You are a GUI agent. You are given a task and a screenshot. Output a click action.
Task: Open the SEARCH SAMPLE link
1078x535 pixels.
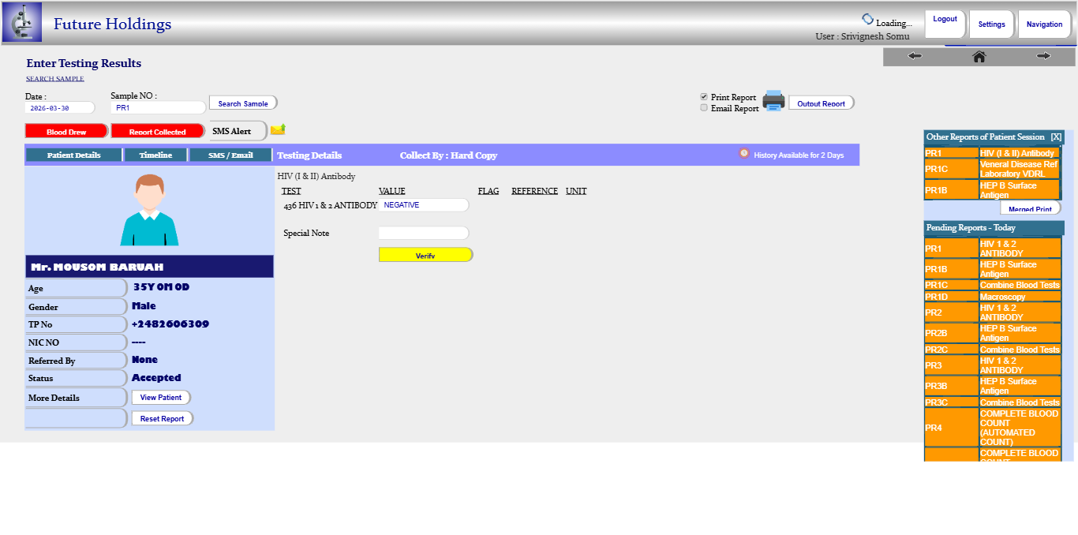(x=54, y=79)
